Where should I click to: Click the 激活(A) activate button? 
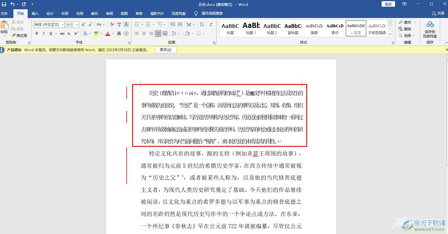pyautogui.click(x=166, y=50)
